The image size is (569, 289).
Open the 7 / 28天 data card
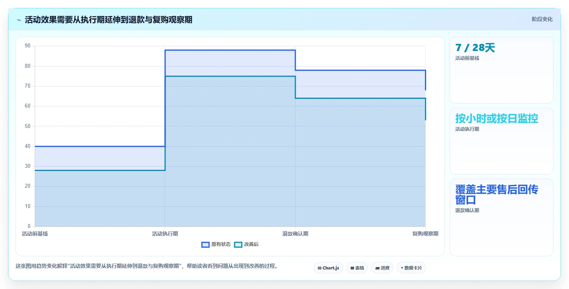502,70
